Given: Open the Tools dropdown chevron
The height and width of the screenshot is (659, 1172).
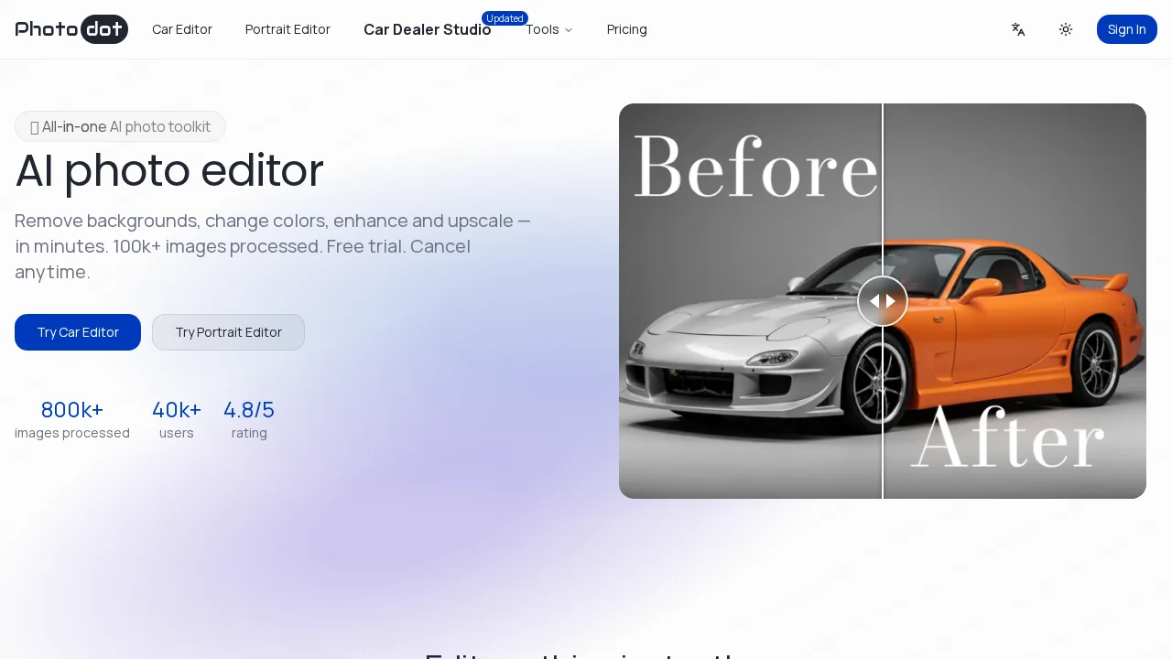Looking at the screenshot, I should 569,29.
